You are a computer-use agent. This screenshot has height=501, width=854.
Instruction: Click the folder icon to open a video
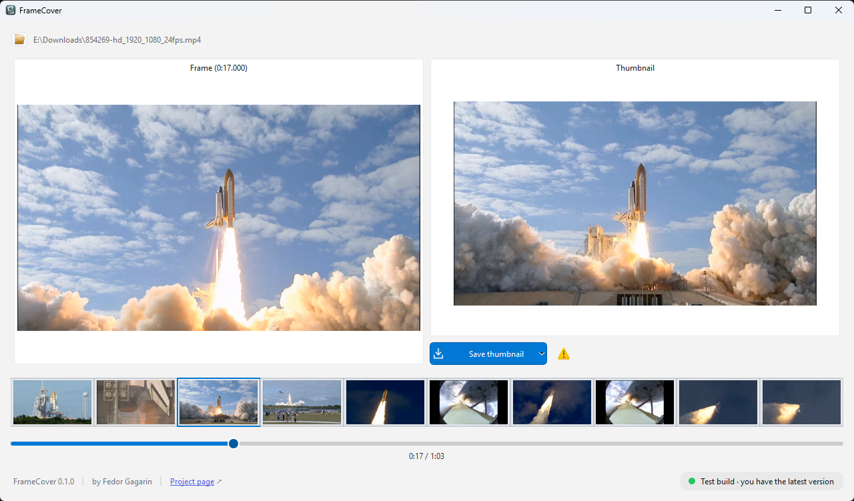(19, 39)
